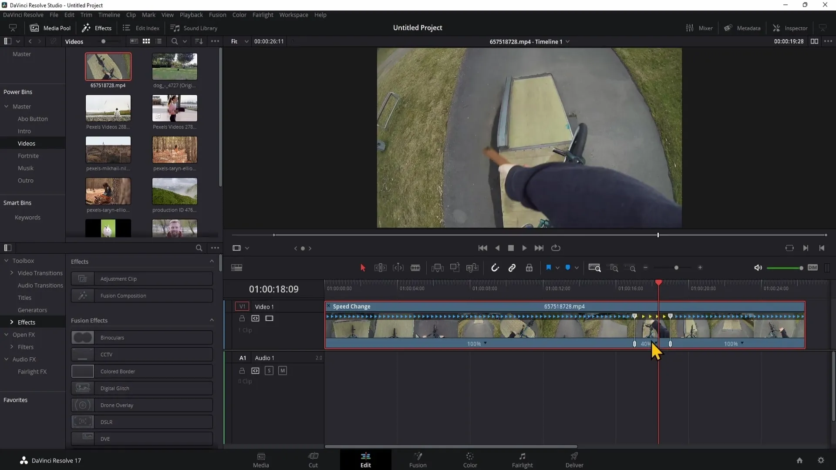This screenshot has height=470, width=836.
Task: Click the Fusion composition tool icon
Action: coord(82,295)
